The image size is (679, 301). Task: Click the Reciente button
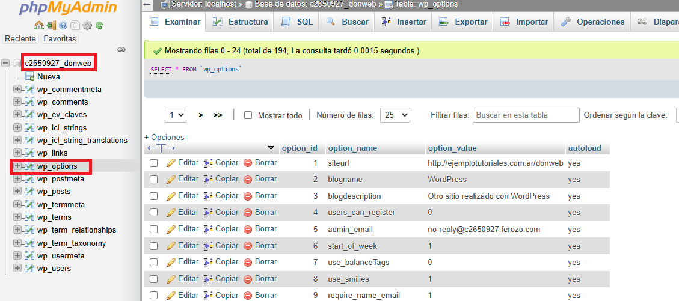pos(20,39)
